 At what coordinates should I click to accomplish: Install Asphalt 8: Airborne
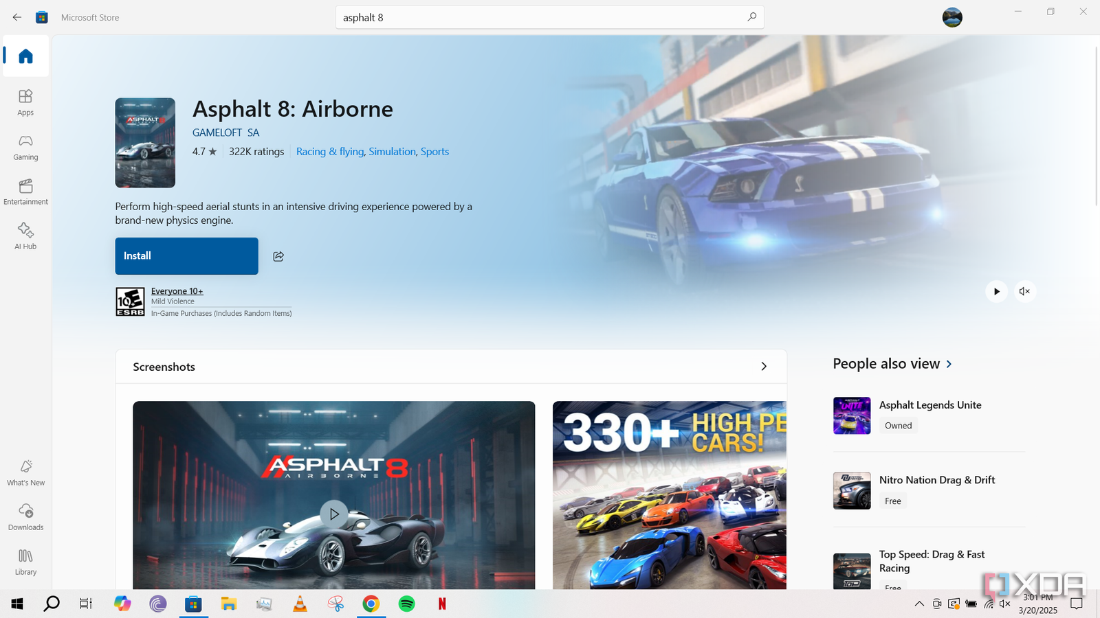pos(186,256)
